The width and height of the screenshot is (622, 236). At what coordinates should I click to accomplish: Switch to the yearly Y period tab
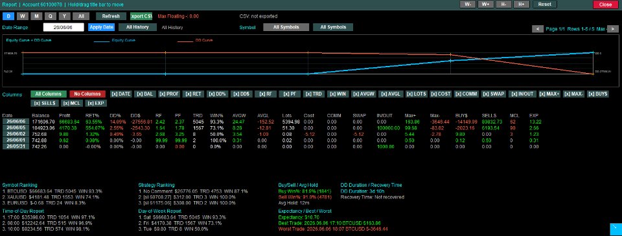coord(65,16)
